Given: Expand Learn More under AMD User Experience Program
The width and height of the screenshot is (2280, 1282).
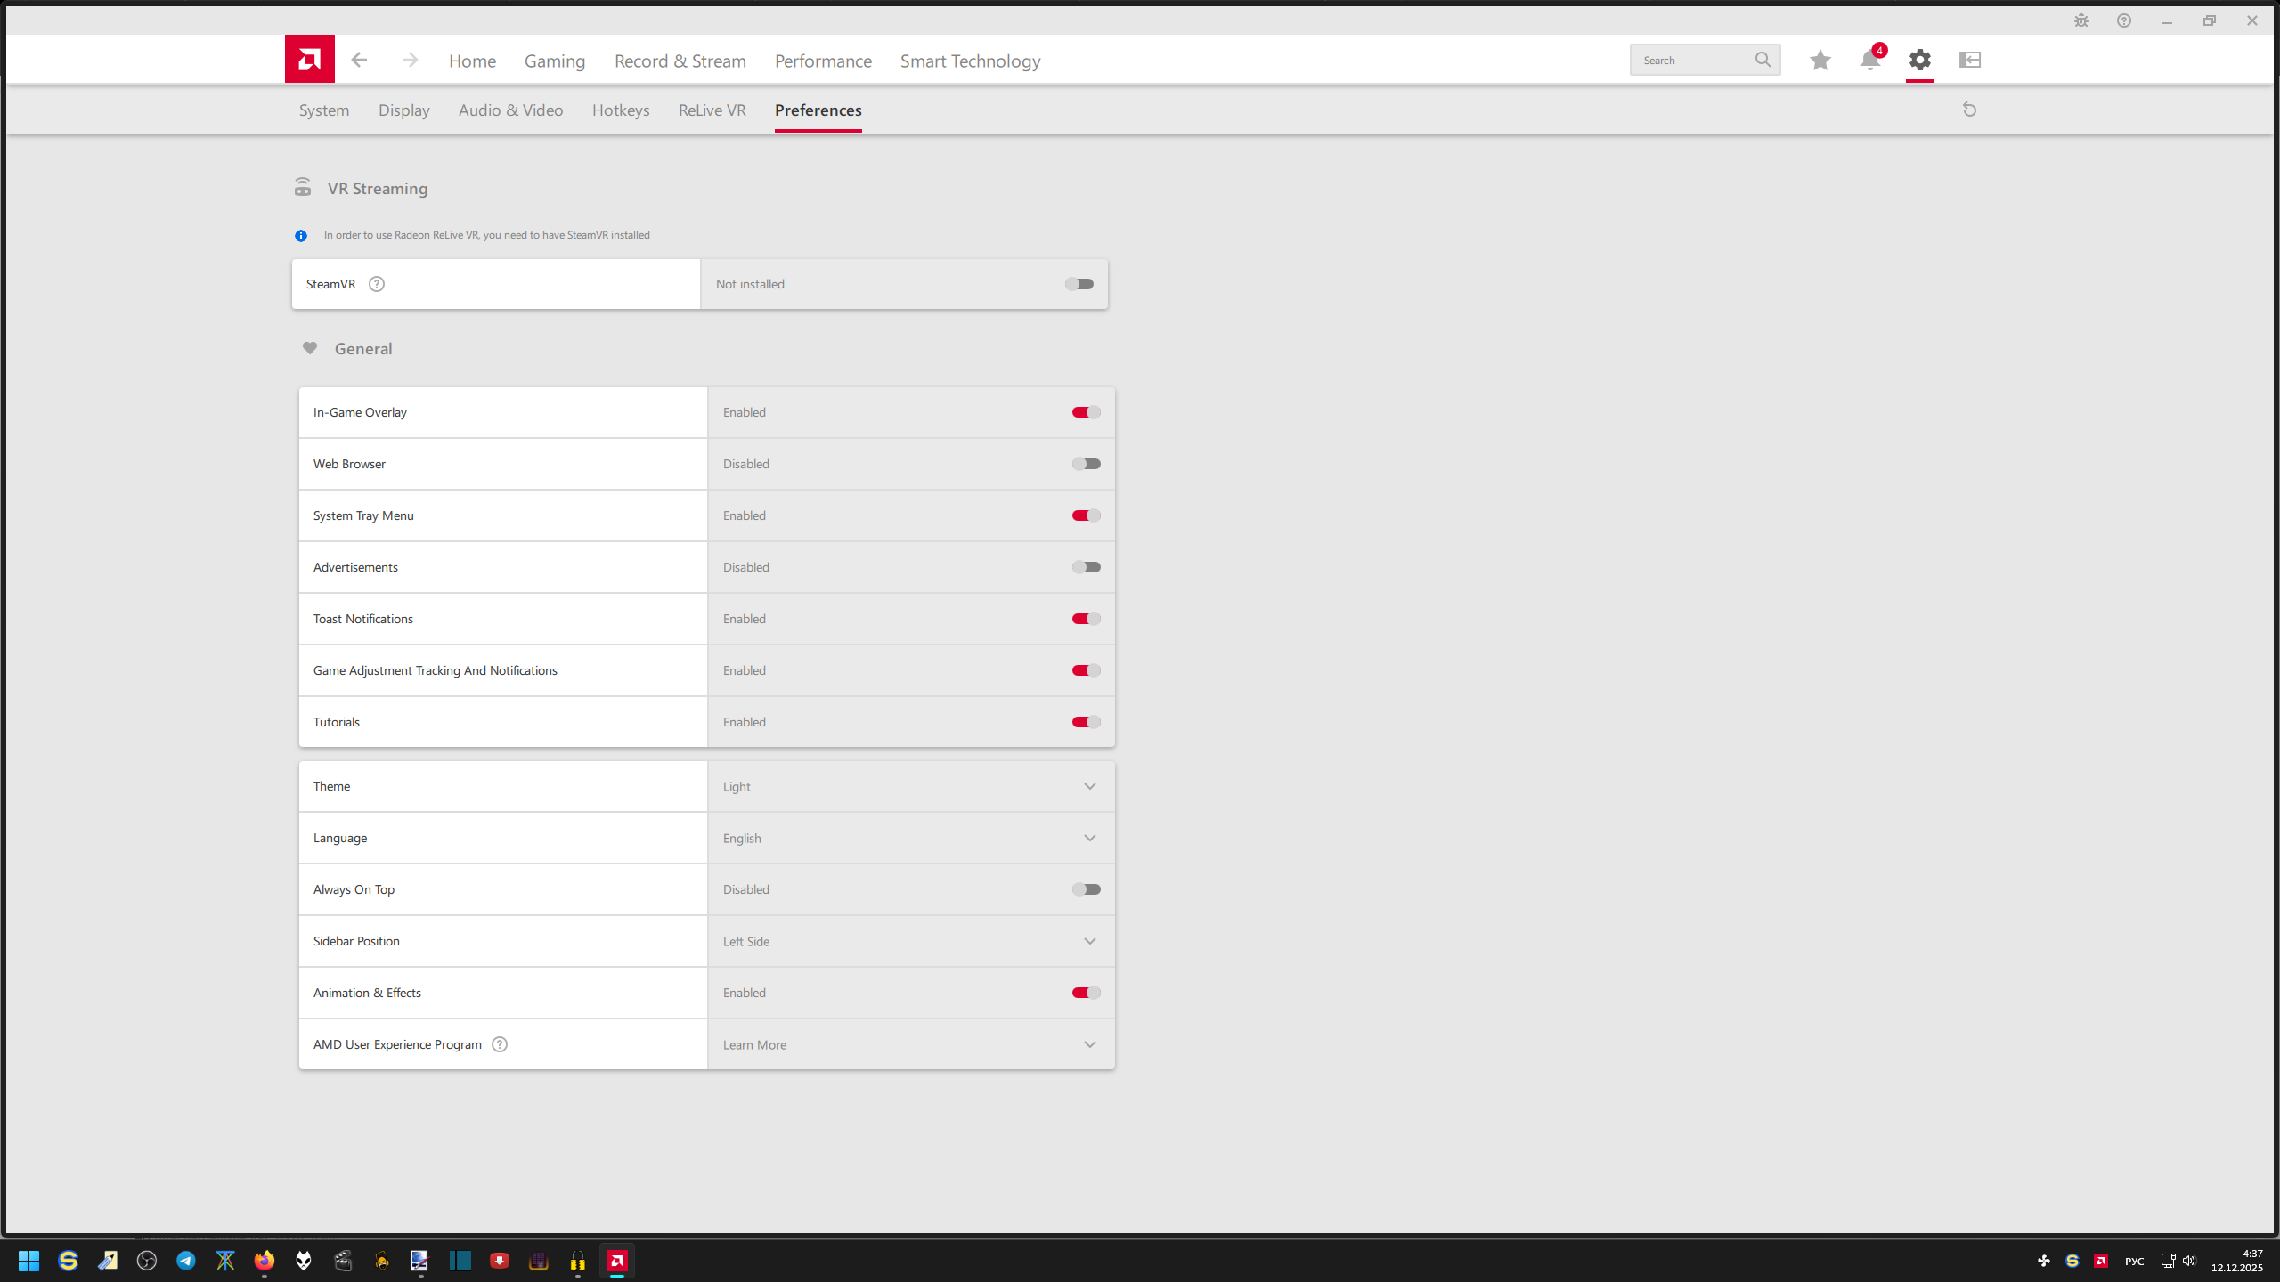Looking at the screenshot, I should point(1089,1044).
